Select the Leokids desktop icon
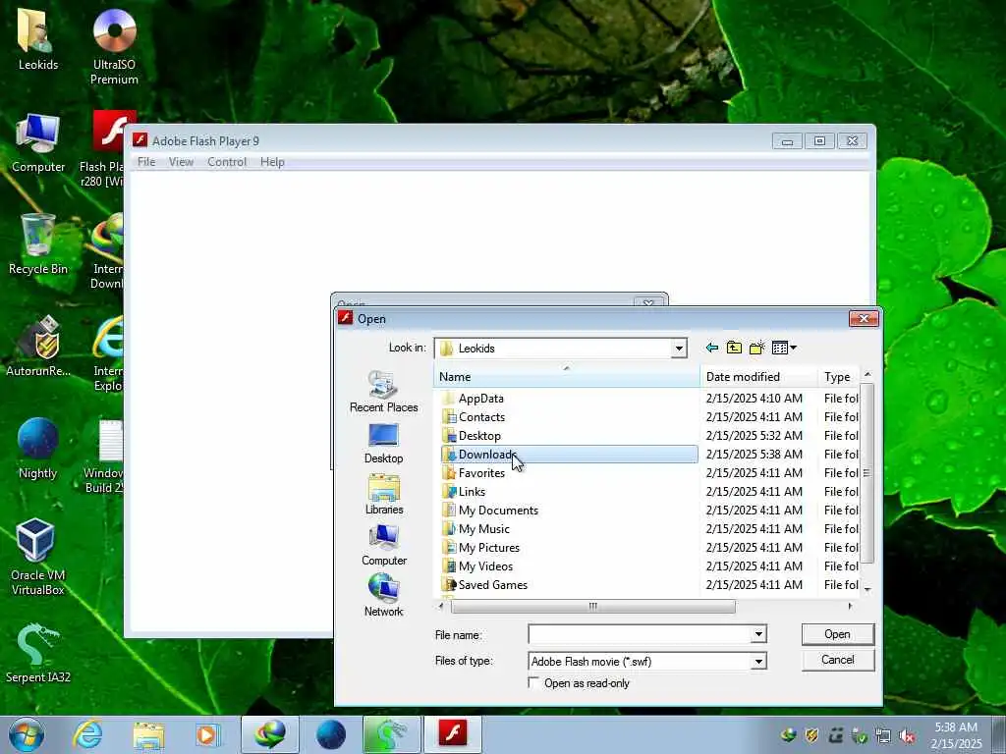The height and width of the screenshot is (754, 1006). tap(38, 39)
